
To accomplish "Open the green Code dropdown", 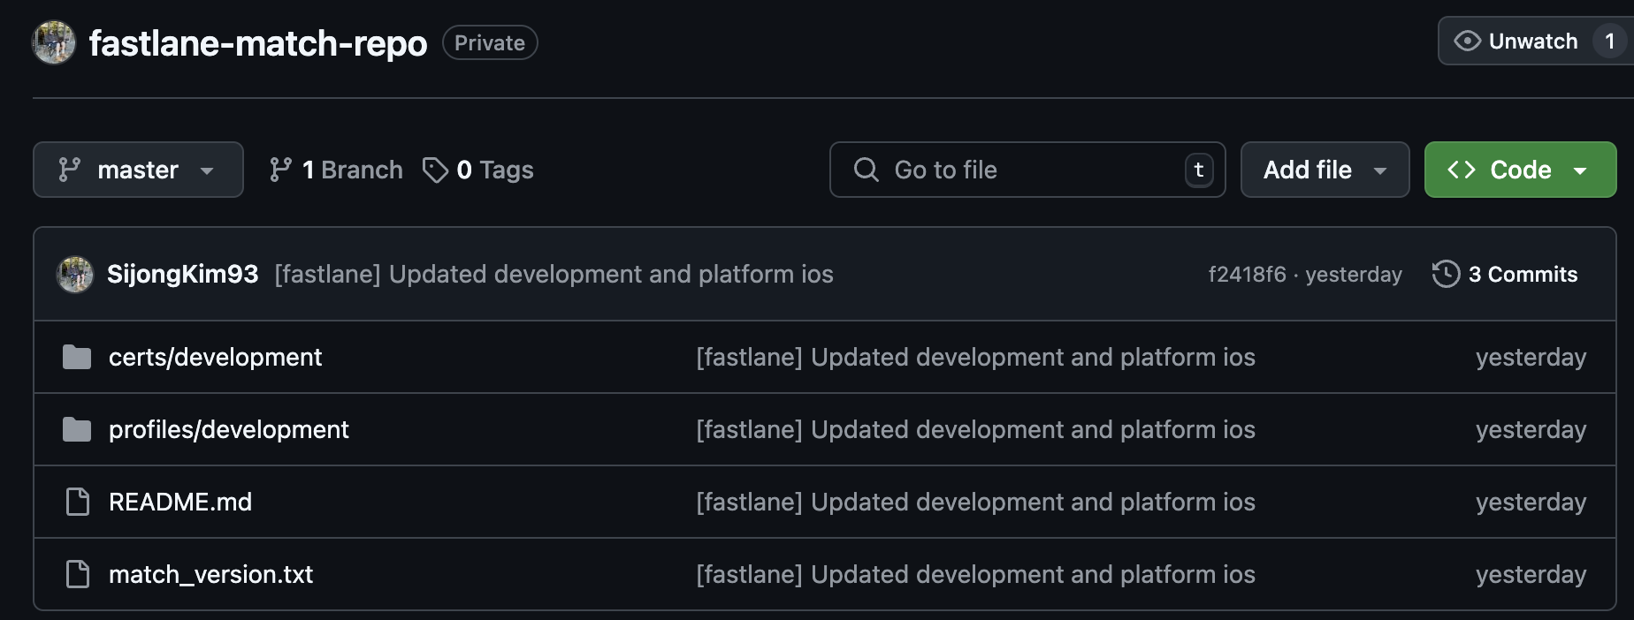I will 1520,170.
